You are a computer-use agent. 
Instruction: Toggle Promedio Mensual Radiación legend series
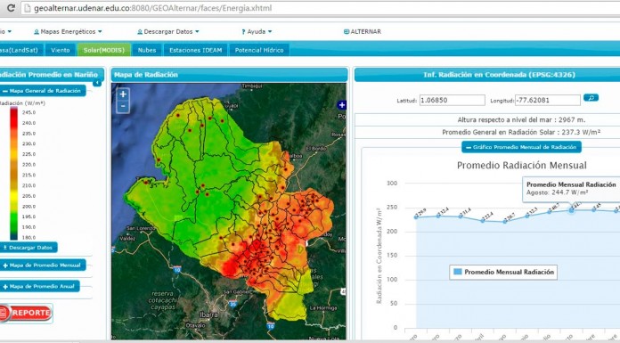(x=503, y=273)
